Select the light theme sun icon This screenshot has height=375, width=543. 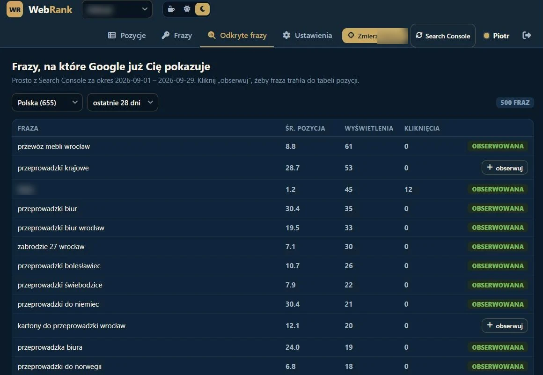coord(187,9)
